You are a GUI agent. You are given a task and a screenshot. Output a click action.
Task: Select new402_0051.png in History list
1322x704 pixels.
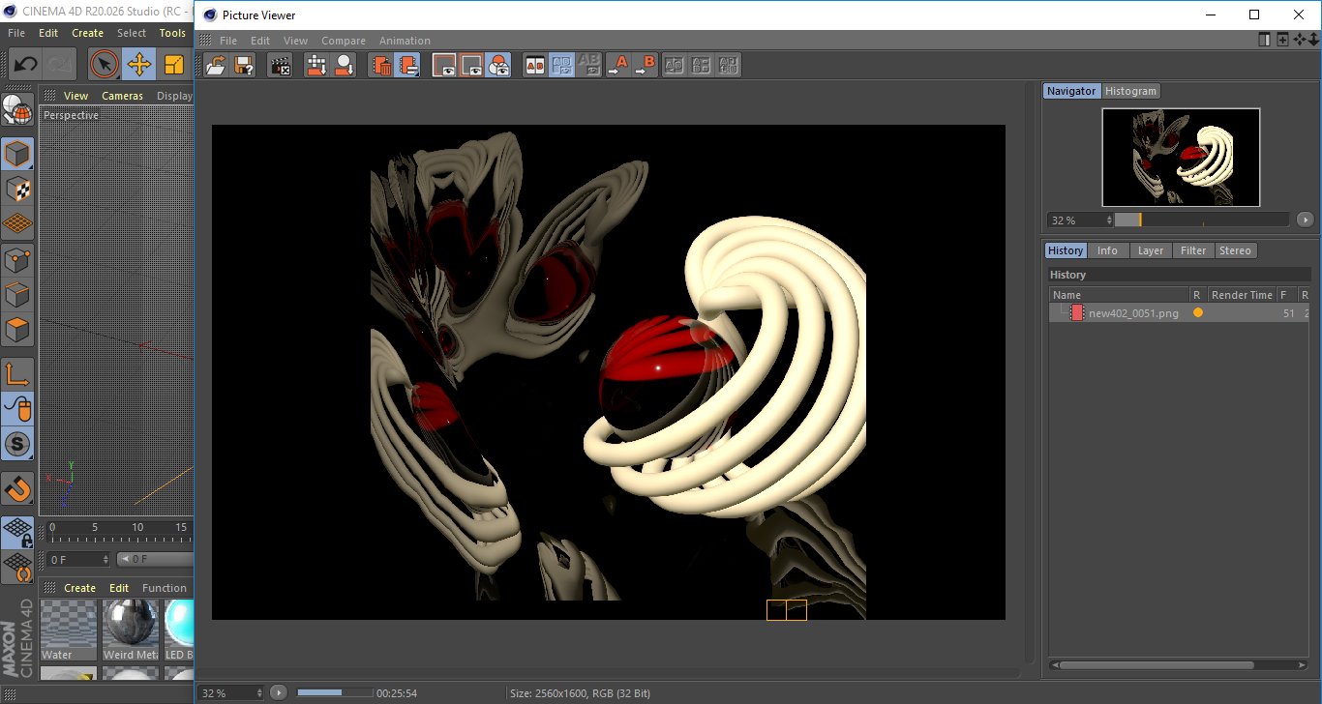(x=1133, y=313)
